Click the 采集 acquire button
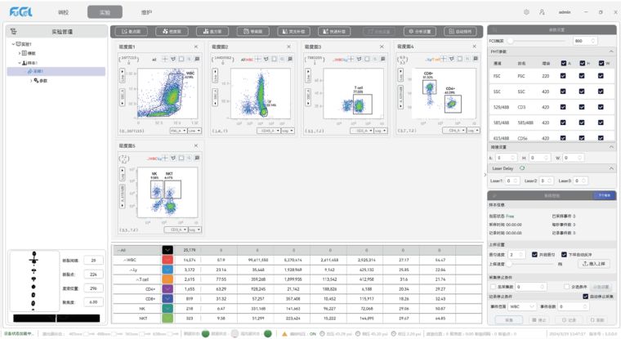The width and height of the screenshot is (621, 339). pyautogui.click(x=507, y=319)
